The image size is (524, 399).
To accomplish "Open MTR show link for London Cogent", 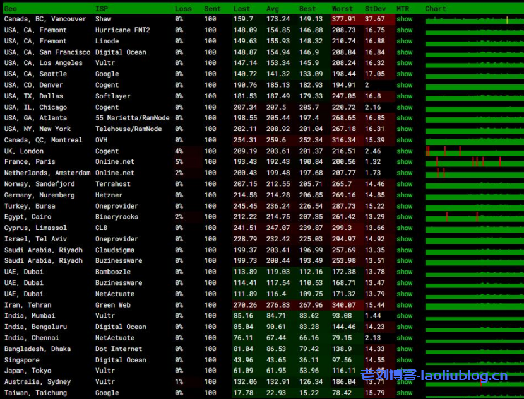I will (x=405, y=151).
